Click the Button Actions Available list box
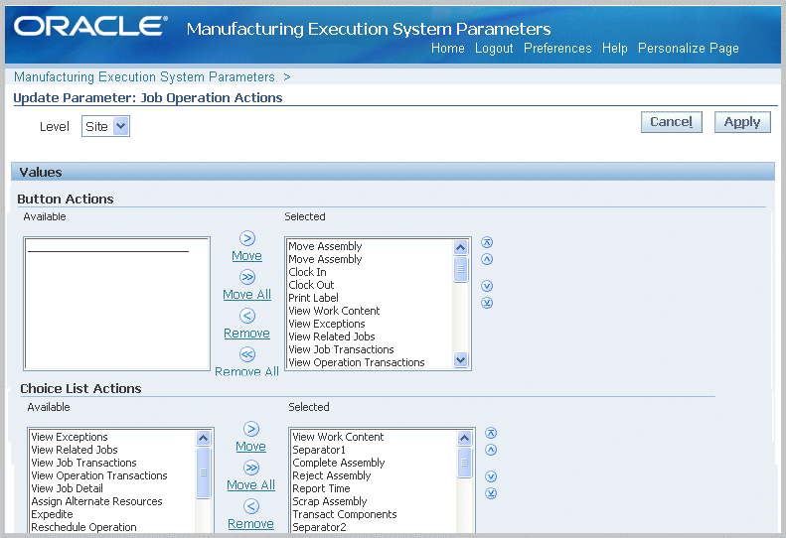 (117, 304)
